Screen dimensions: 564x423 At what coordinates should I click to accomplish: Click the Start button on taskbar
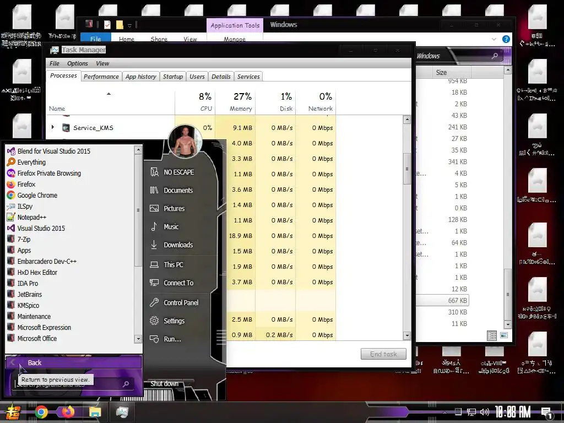point(12,413)
